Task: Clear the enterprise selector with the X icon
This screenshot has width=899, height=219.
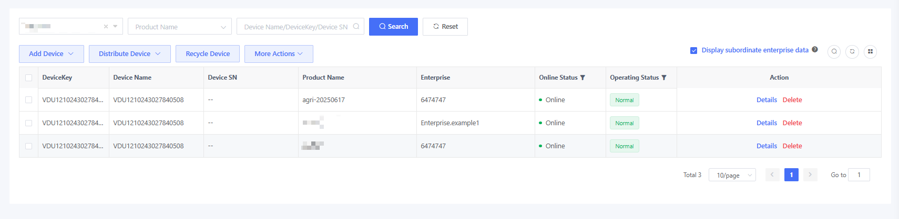Action: point(106,27)
